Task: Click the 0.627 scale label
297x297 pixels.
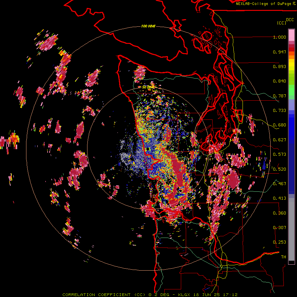Action: (x=280, y=140)
